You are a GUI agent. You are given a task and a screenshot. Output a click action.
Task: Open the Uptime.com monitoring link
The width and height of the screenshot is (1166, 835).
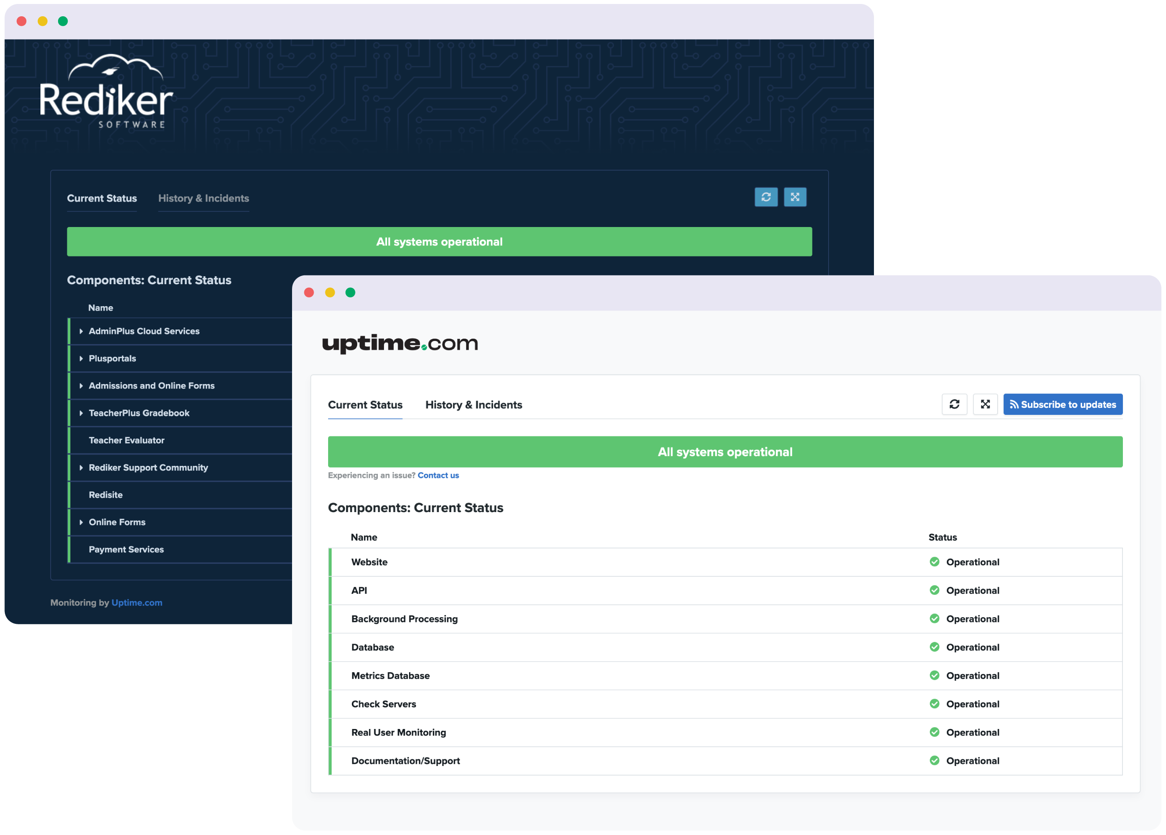137,603
